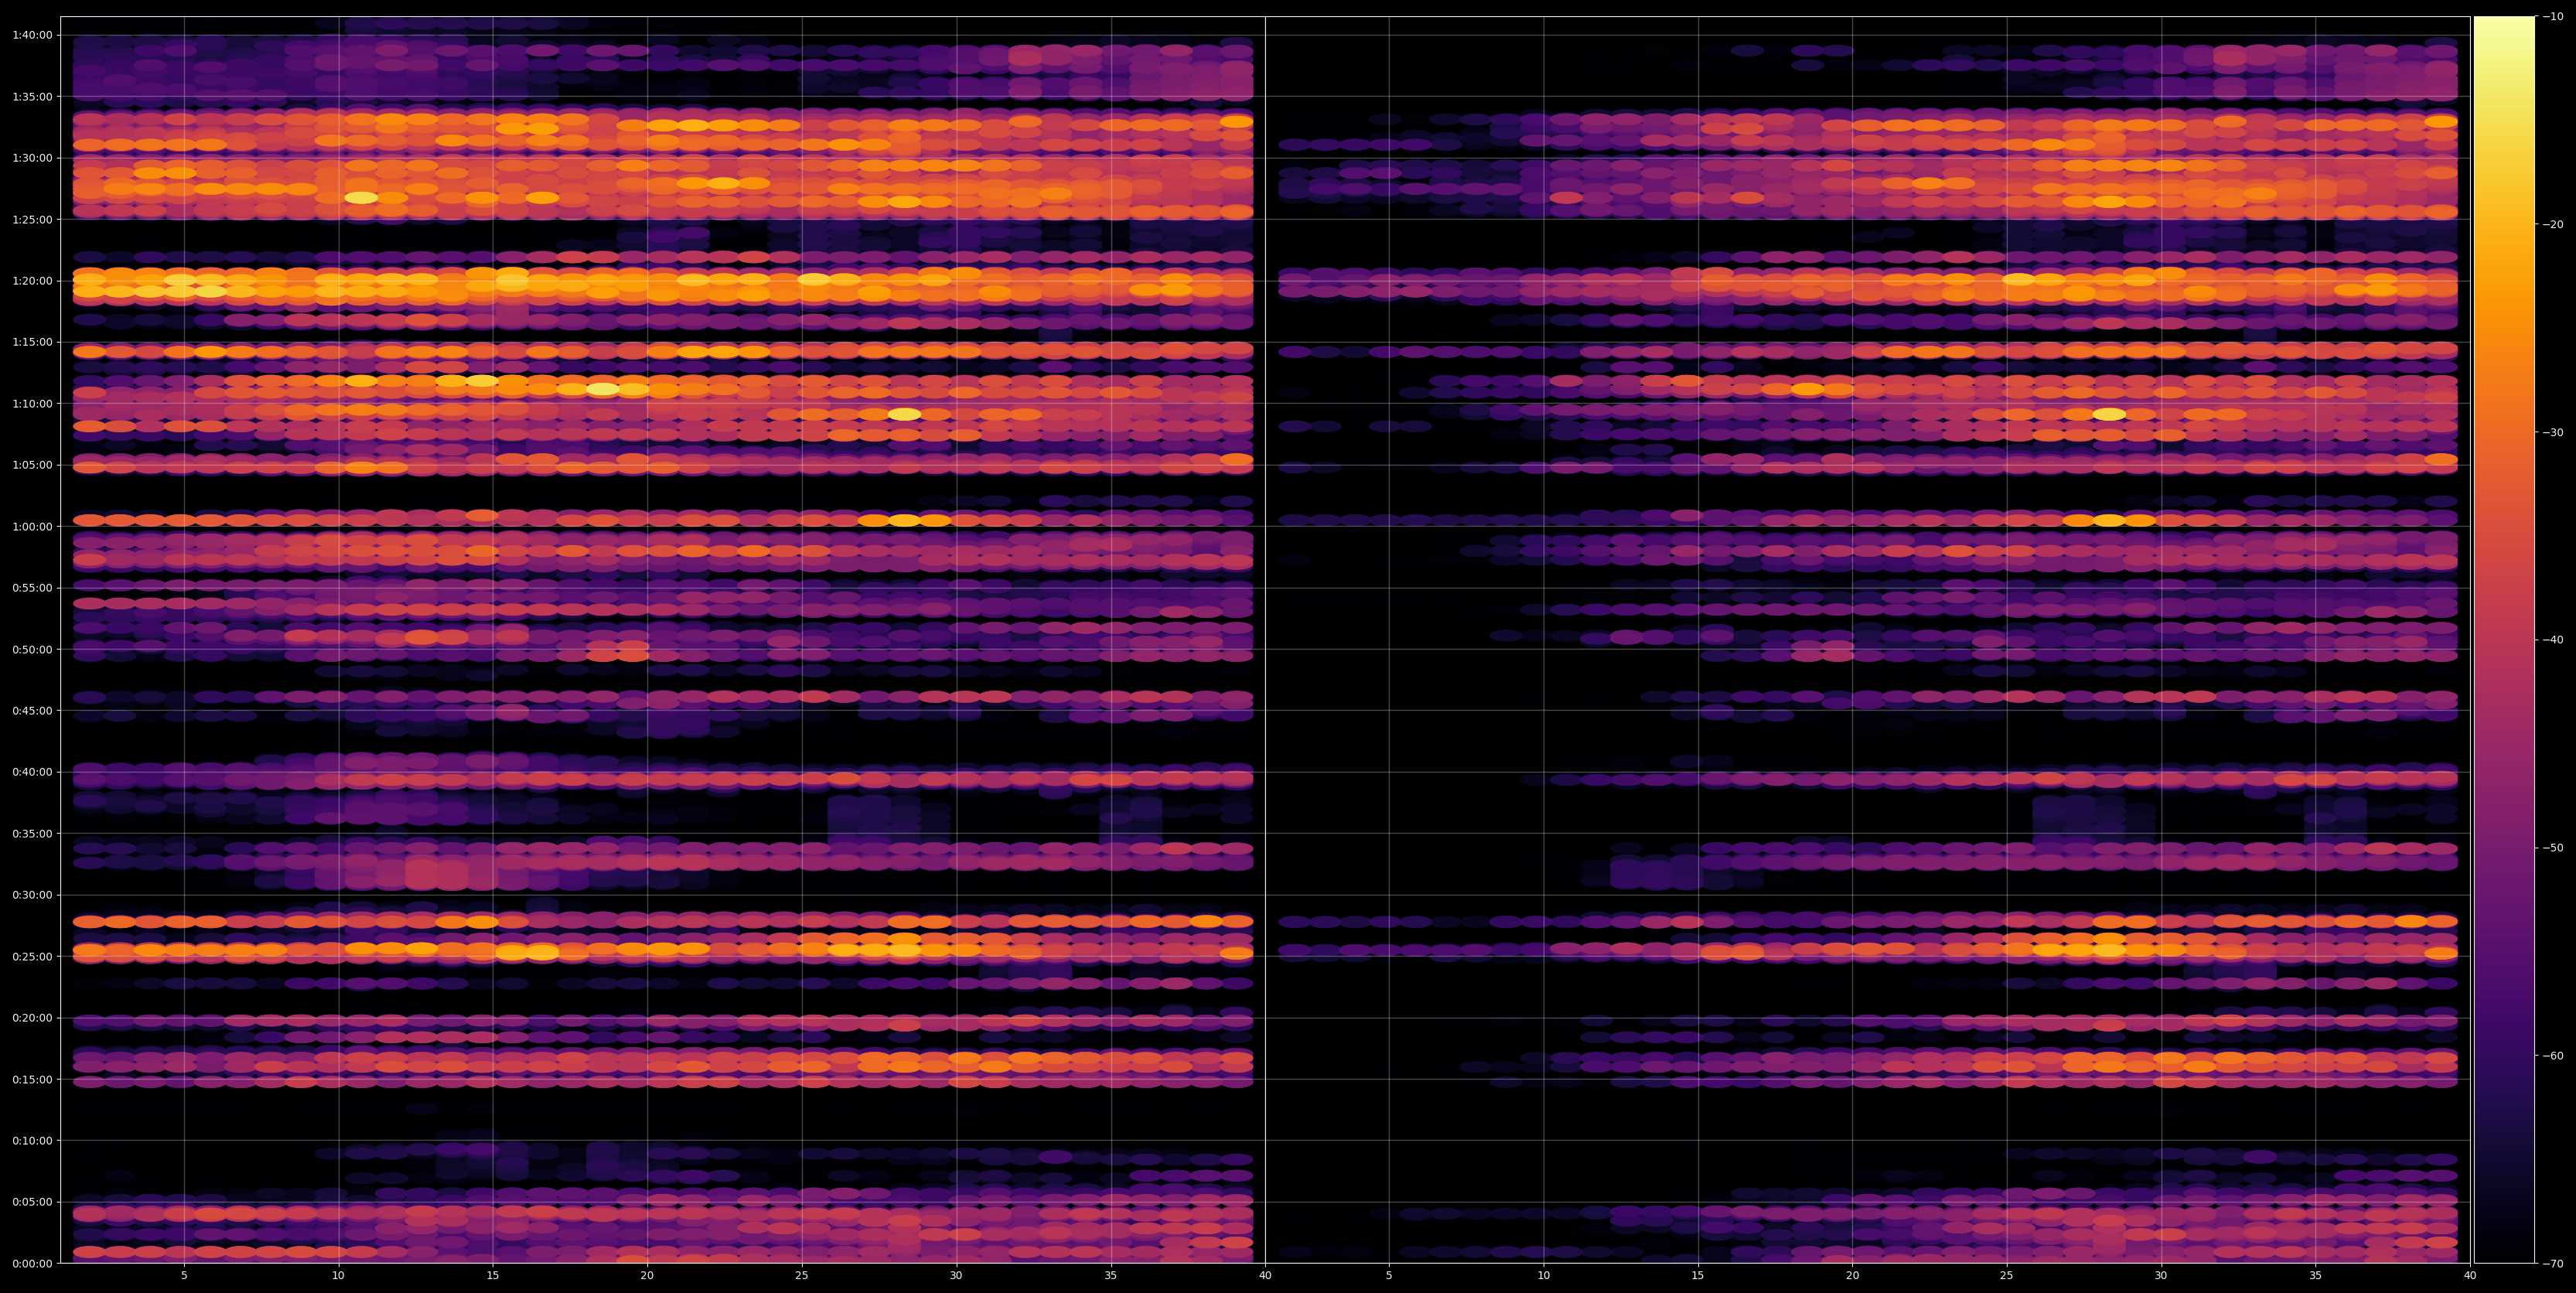Screen dimensions: 2576x1293
Task: Click the −50 colorbar tick label
Action: (x=2552, y=848)
